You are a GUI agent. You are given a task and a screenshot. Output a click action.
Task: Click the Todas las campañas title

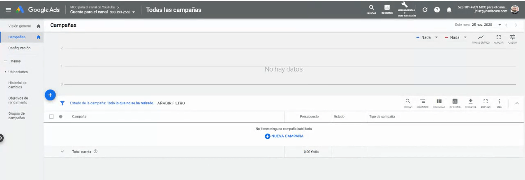pos(174,10)
